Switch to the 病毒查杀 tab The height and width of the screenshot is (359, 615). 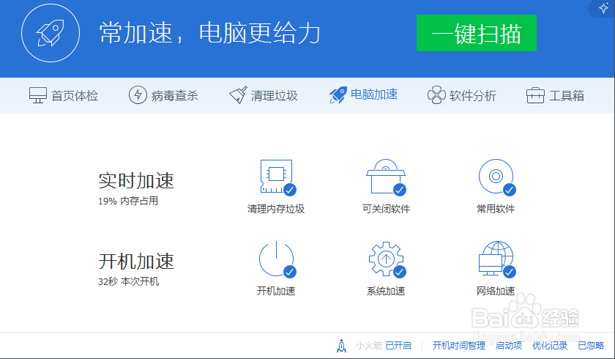[x=163, y=95]
